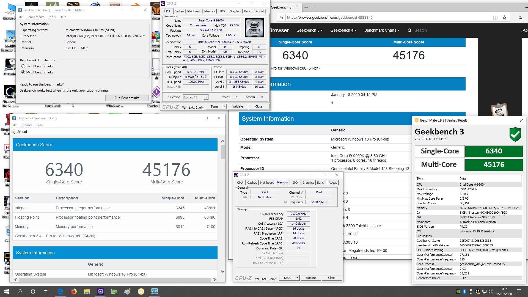Open Windows Security tray icon
This screenshot has height=297, width=528.
coord(478,291)
